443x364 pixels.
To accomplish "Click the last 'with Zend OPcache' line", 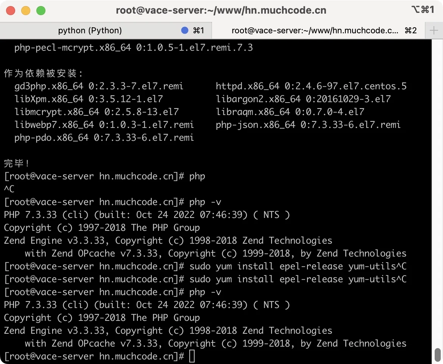I will click(215, 344).
